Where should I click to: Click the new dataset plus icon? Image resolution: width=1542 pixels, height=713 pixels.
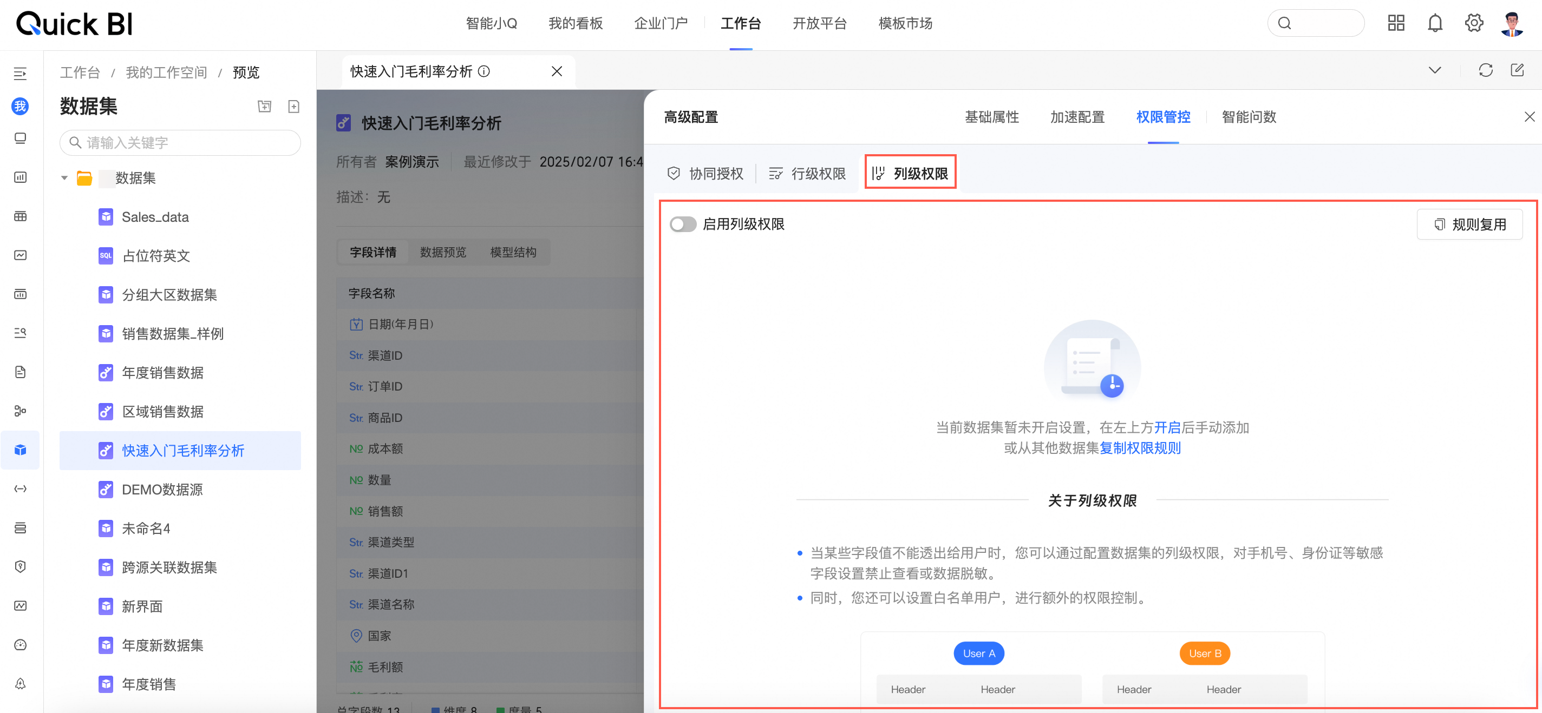[x=293, y=107]
